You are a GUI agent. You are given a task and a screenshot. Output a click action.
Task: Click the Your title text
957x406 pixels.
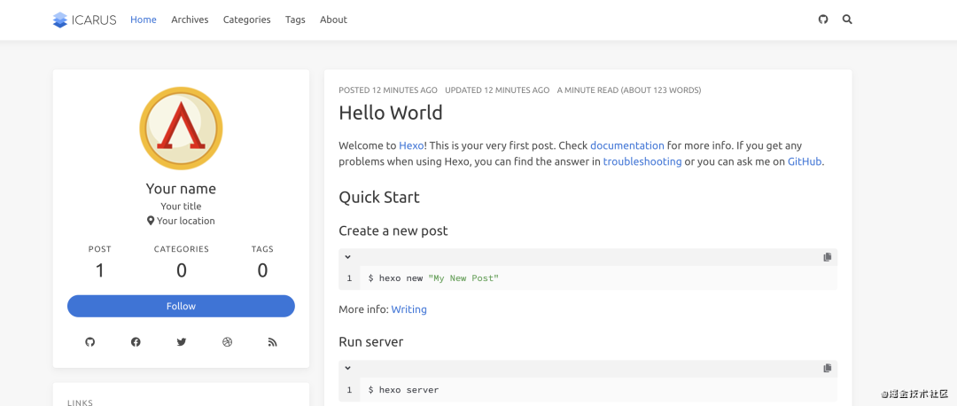(x=182, y=207)
